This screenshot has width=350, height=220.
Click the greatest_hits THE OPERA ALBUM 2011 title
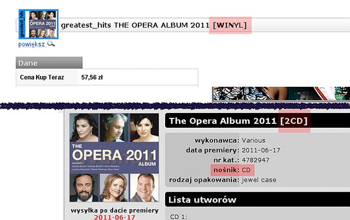click(135, 25)
